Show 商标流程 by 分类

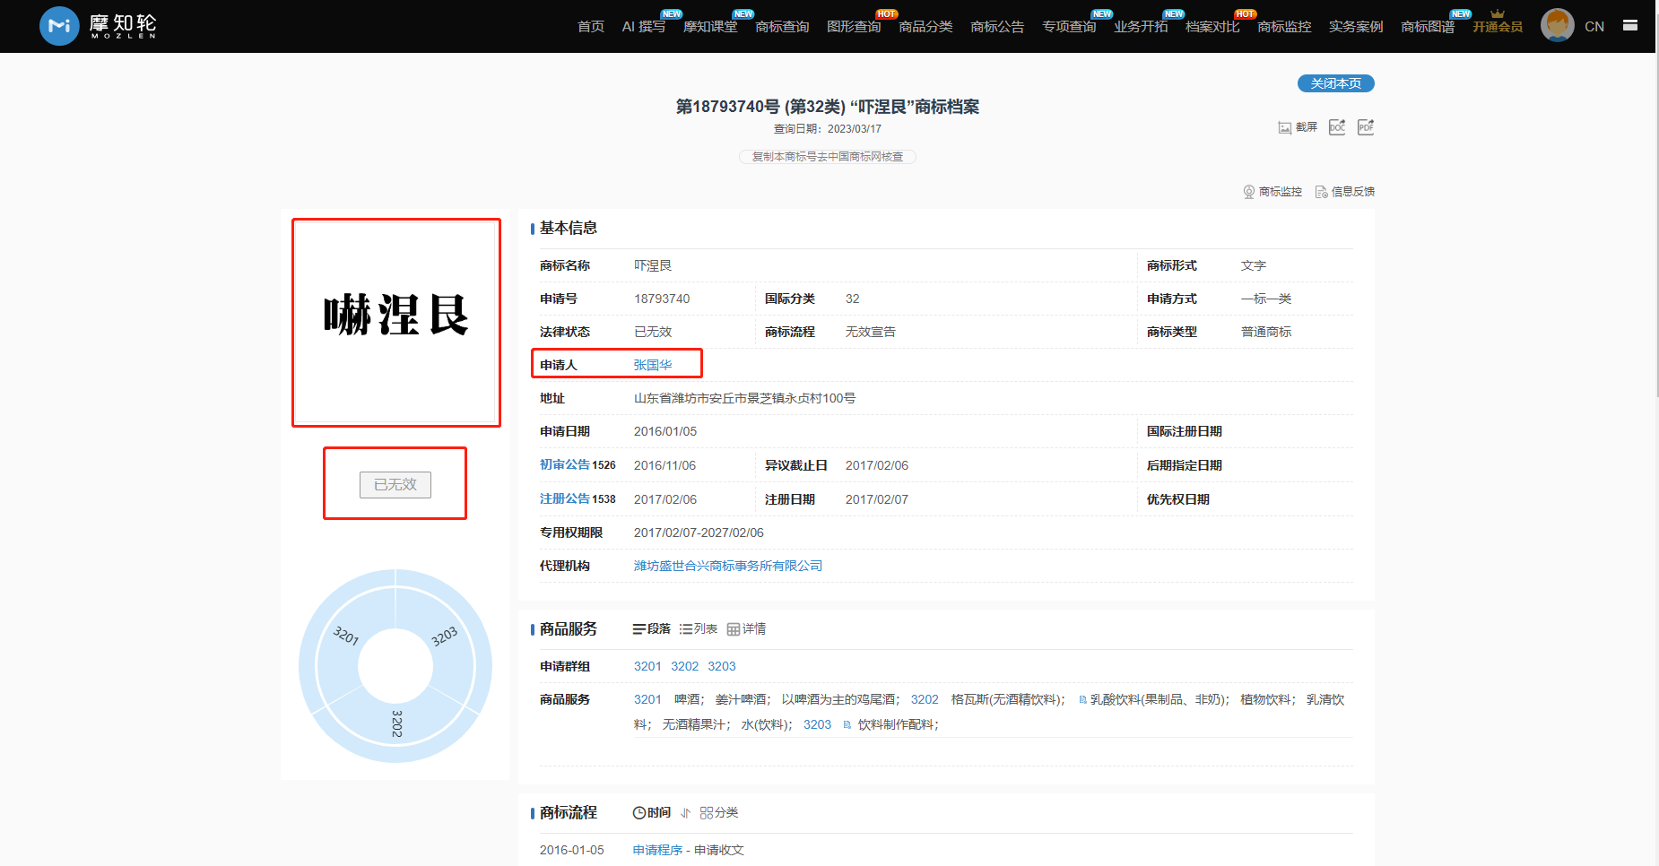click(x=719, y=813)
